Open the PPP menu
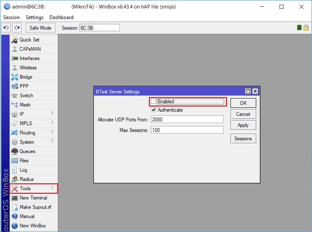Image resolution: width=312 pixels, height=232 pixels. pyautogui.click(x=34, y=86)
